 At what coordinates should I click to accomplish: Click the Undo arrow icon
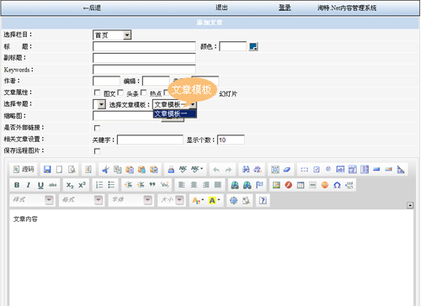[216, 169]
